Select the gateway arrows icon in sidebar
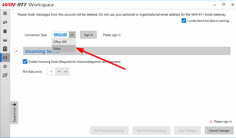 5,57
